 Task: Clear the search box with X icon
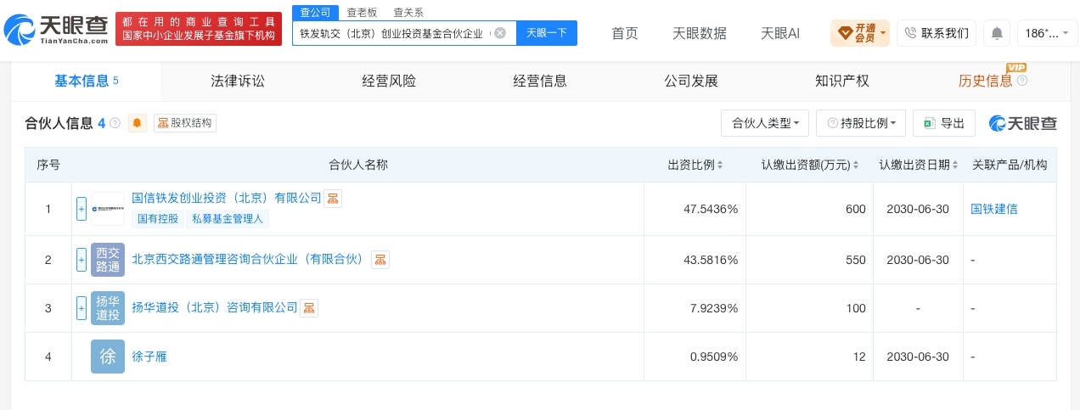coord(500,33)
